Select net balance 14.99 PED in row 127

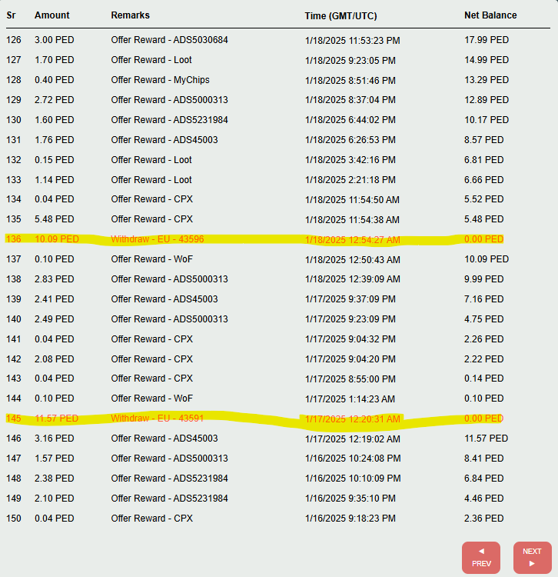point(487,60)
